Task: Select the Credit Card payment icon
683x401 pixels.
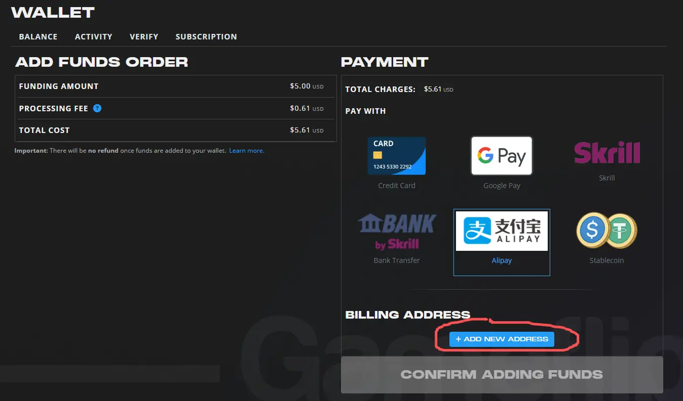Action: (x=396, y=156)
